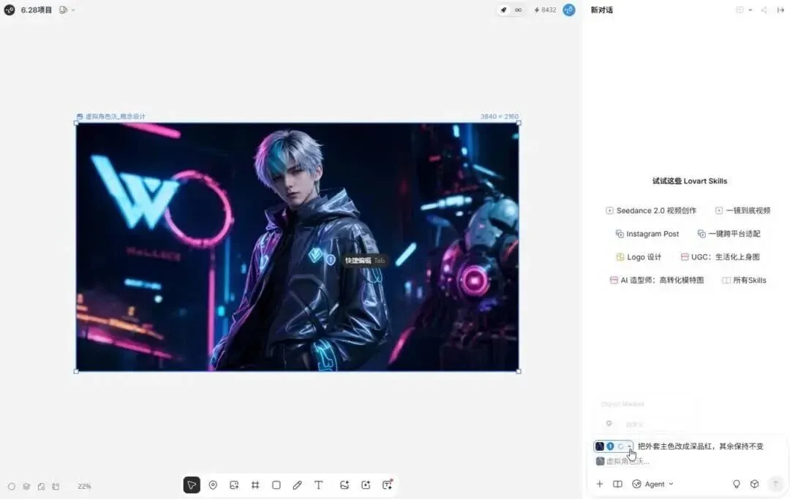
Task: Select the UGC：生活化上身图 skill
Action: (720, 256)
